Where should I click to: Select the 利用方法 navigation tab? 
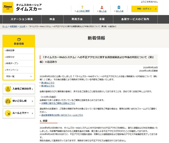click(x=77, y=19)
